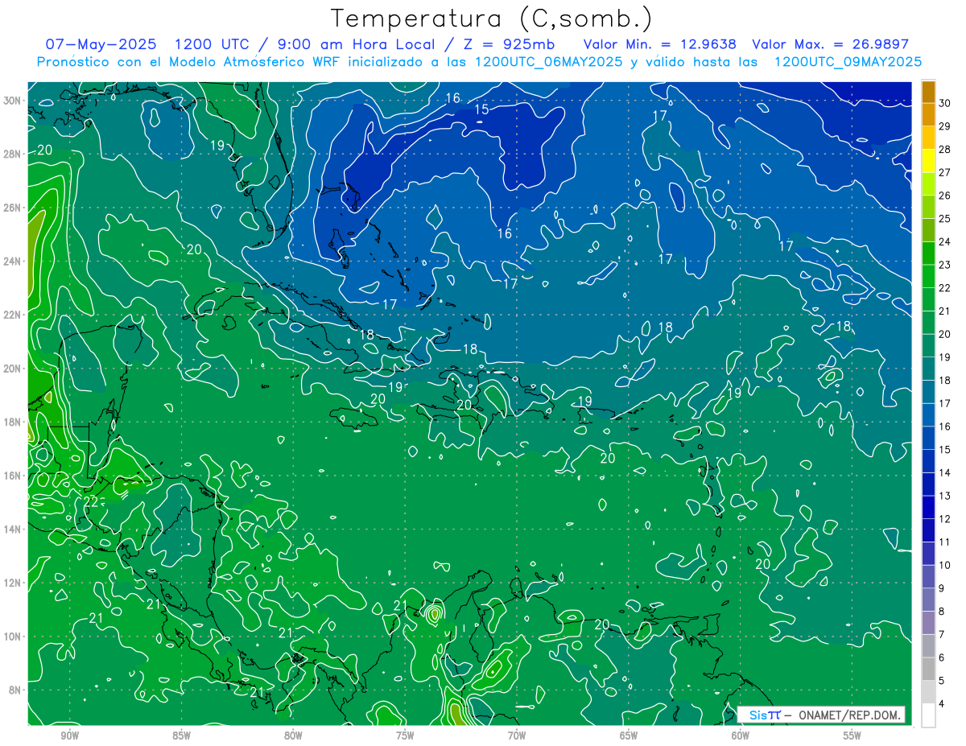Click the color bar scale label '30'
Viewport: 966px width, 746px height.
tap(944, 103)
